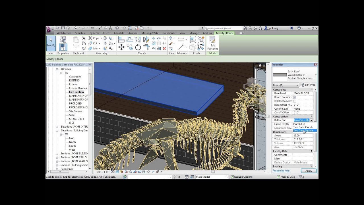This screenshot has width=364, height=205.
Task: Click the filter funnel icon in status bar
Action: 300,177
